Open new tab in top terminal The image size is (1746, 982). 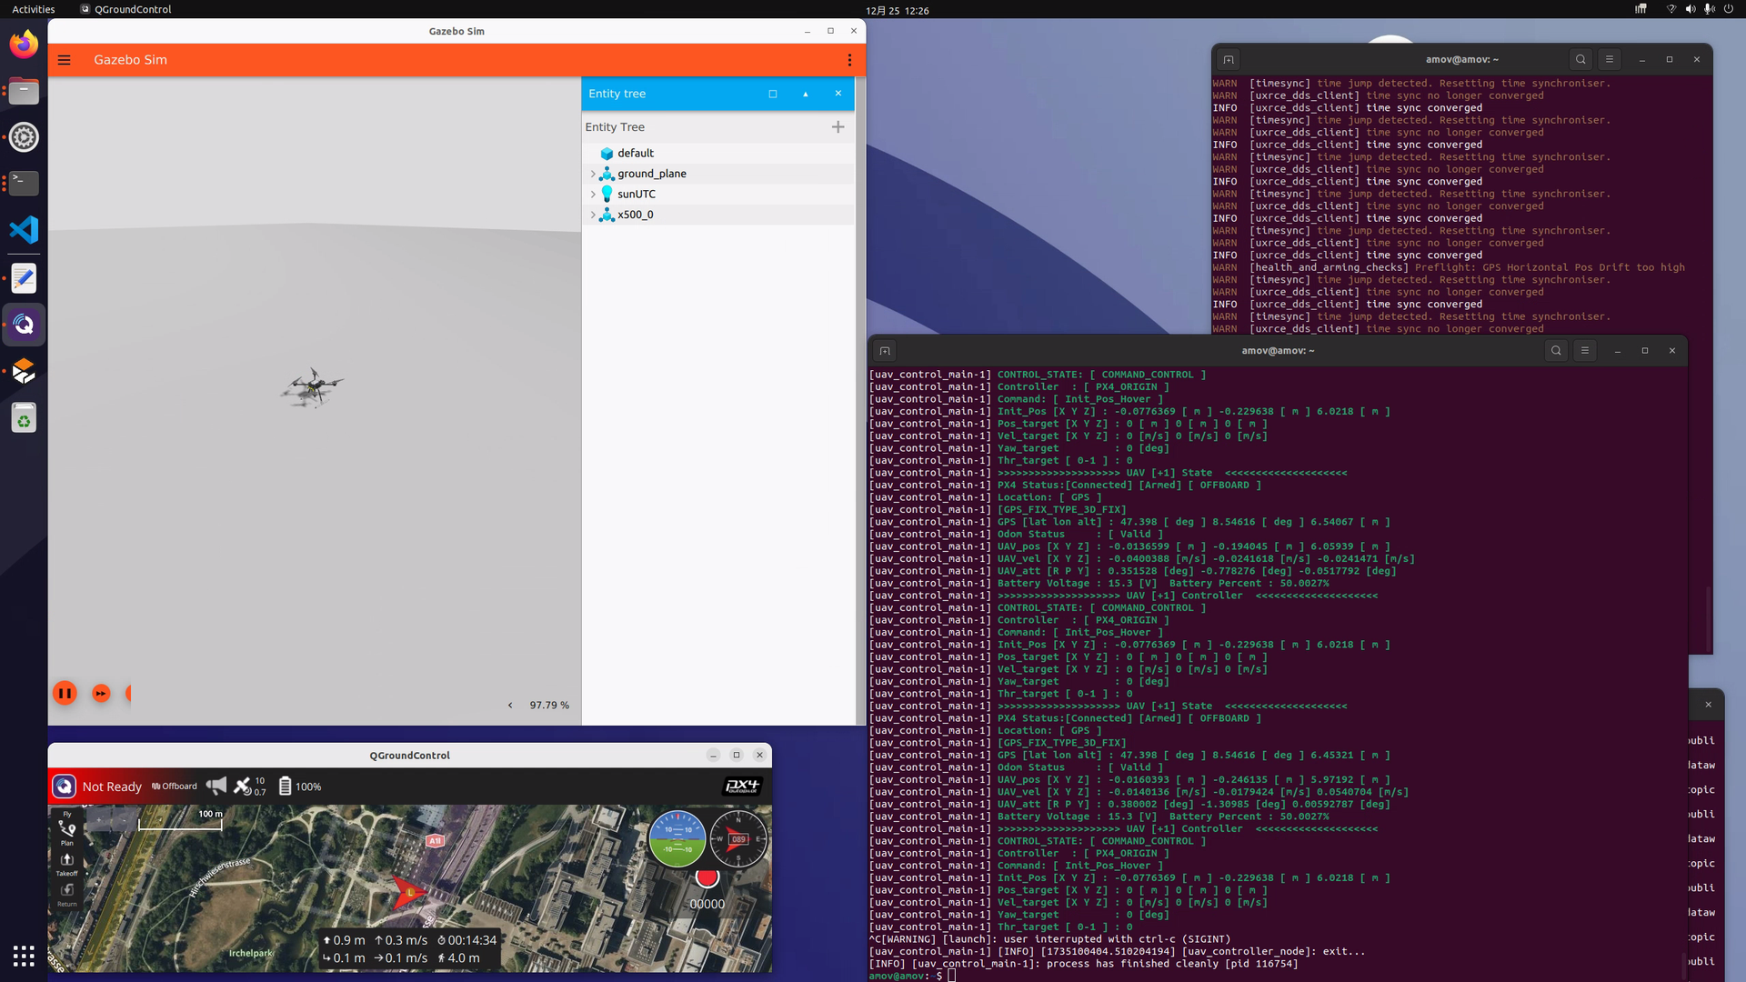click(x=1229, y=60)
